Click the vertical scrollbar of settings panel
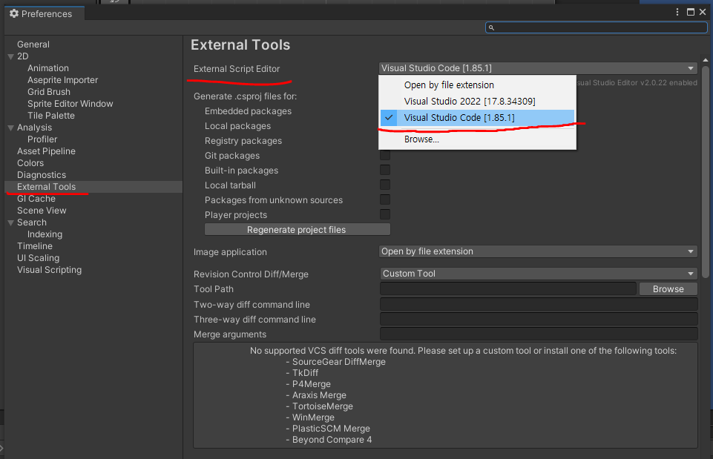Screen dimensions: 713x459 (x=706, y=171)
